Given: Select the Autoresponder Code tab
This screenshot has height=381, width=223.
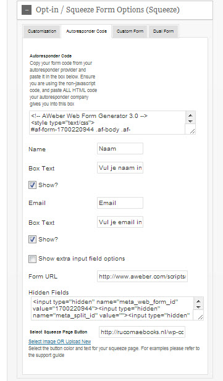Looking at the screenshot, I should pos(86,31).
